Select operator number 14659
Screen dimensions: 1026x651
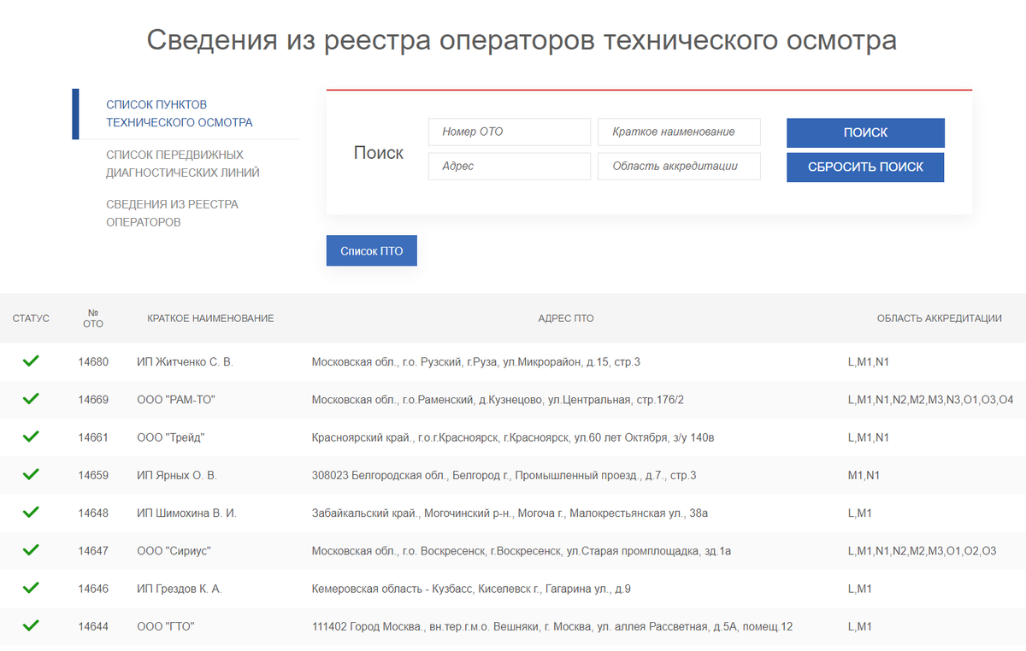pyautogui.click(x=93, y=475)
